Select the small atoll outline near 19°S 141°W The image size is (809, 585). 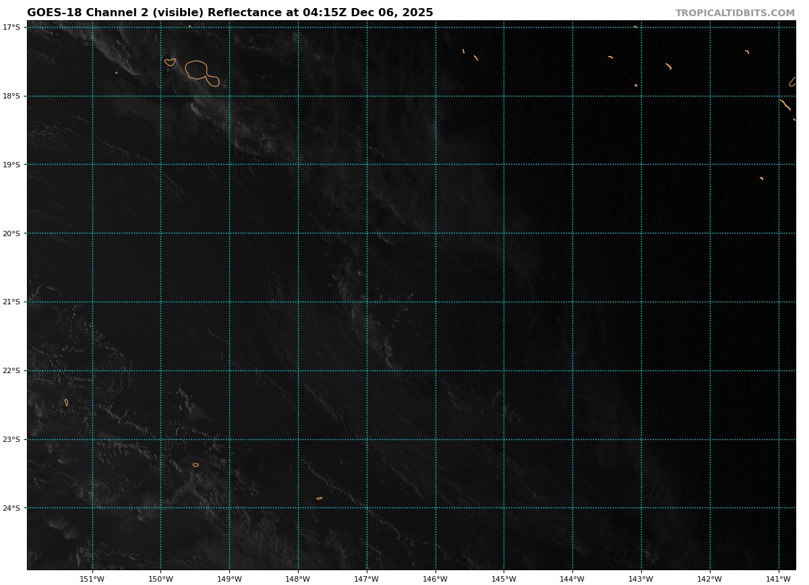point(761,178)
